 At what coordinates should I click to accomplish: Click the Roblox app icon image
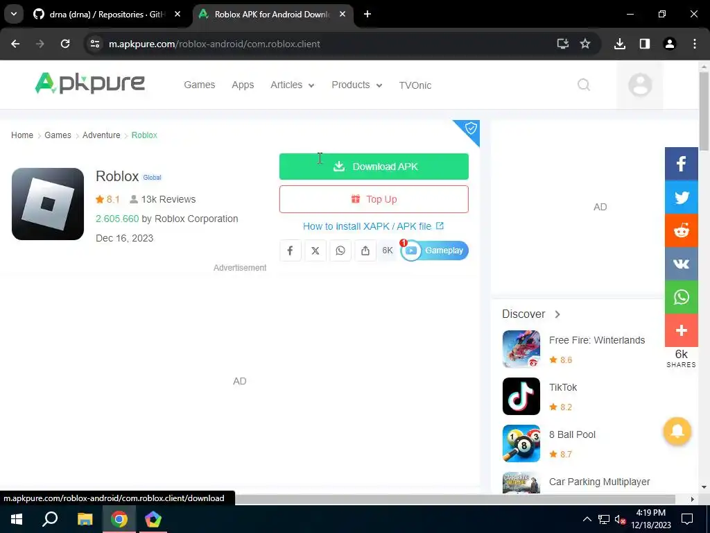pos(48,204)
